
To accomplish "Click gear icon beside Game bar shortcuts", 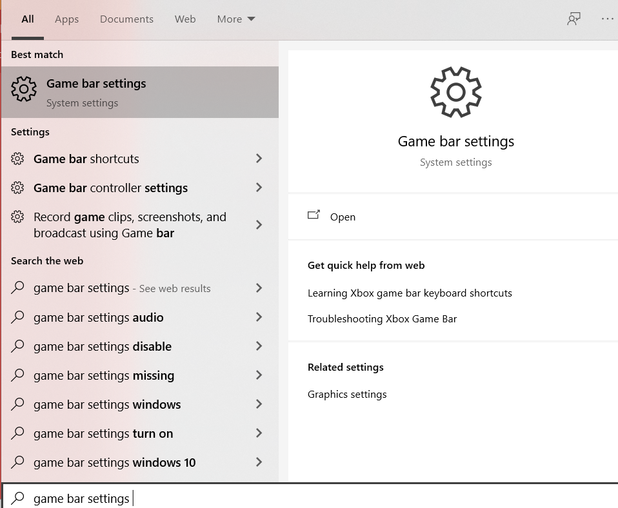I will pyautogui.click(x=17, y=159).
